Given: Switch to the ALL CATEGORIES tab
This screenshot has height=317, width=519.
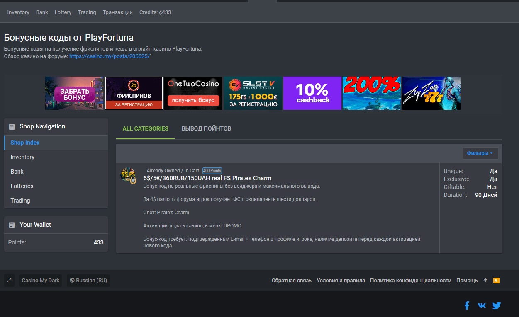Looking at the screenshot, I should point(146,128).
